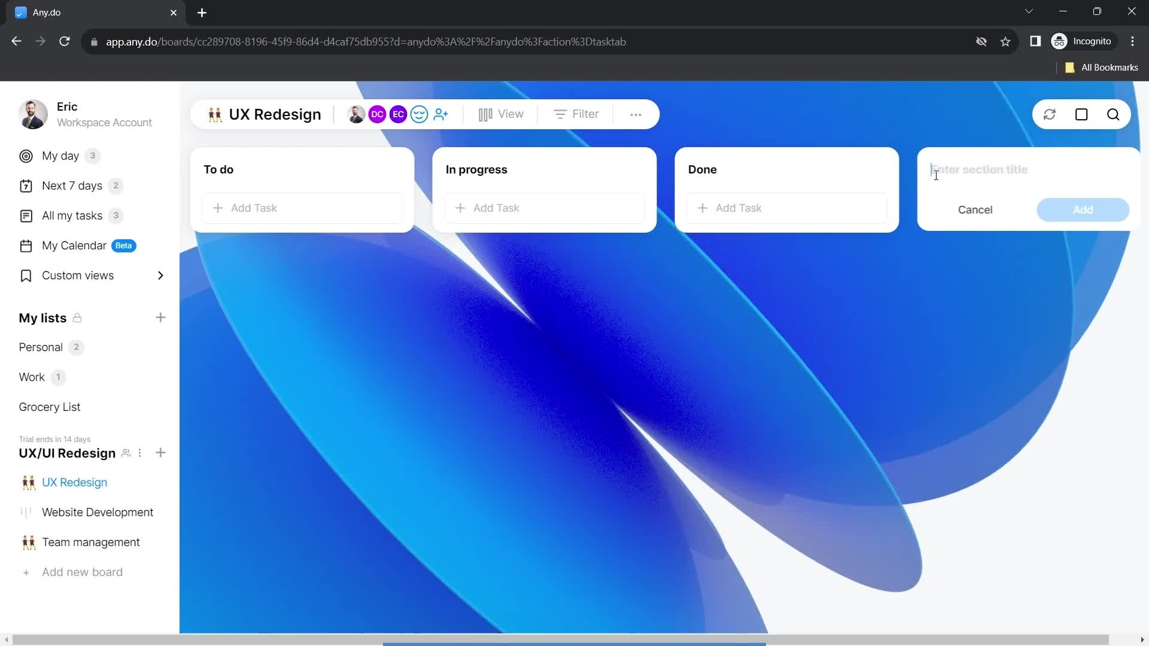1149x646 pixels.
Task: Click the layout toggle icon in top right
Action: click(1082, 114)
